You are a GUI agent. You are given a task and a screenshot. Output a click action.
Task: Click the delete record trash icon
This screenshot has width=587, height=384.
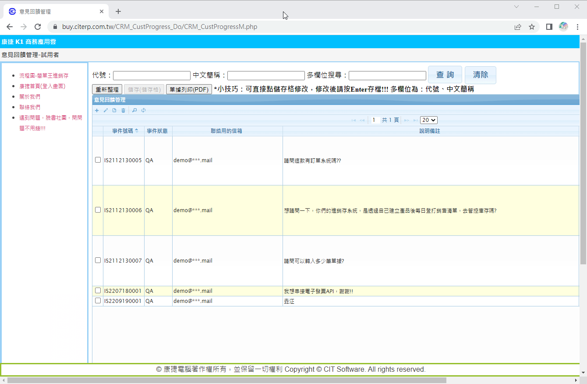pos(123,110)
